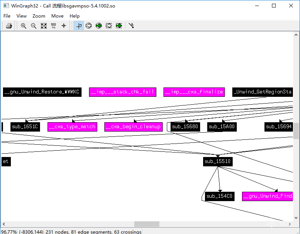
Task: Open the View menu
Action: [x=21, y=16]
